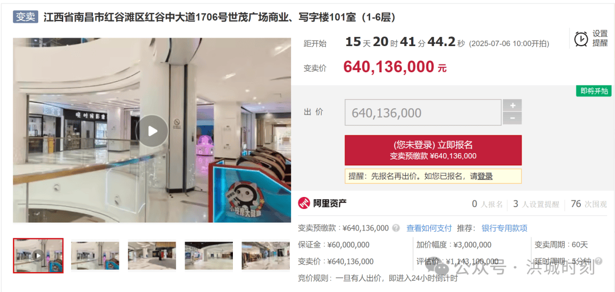This screenshot has height=292, width=615.
Task: Select the second photo thumbnail
Action: [95, 256]
